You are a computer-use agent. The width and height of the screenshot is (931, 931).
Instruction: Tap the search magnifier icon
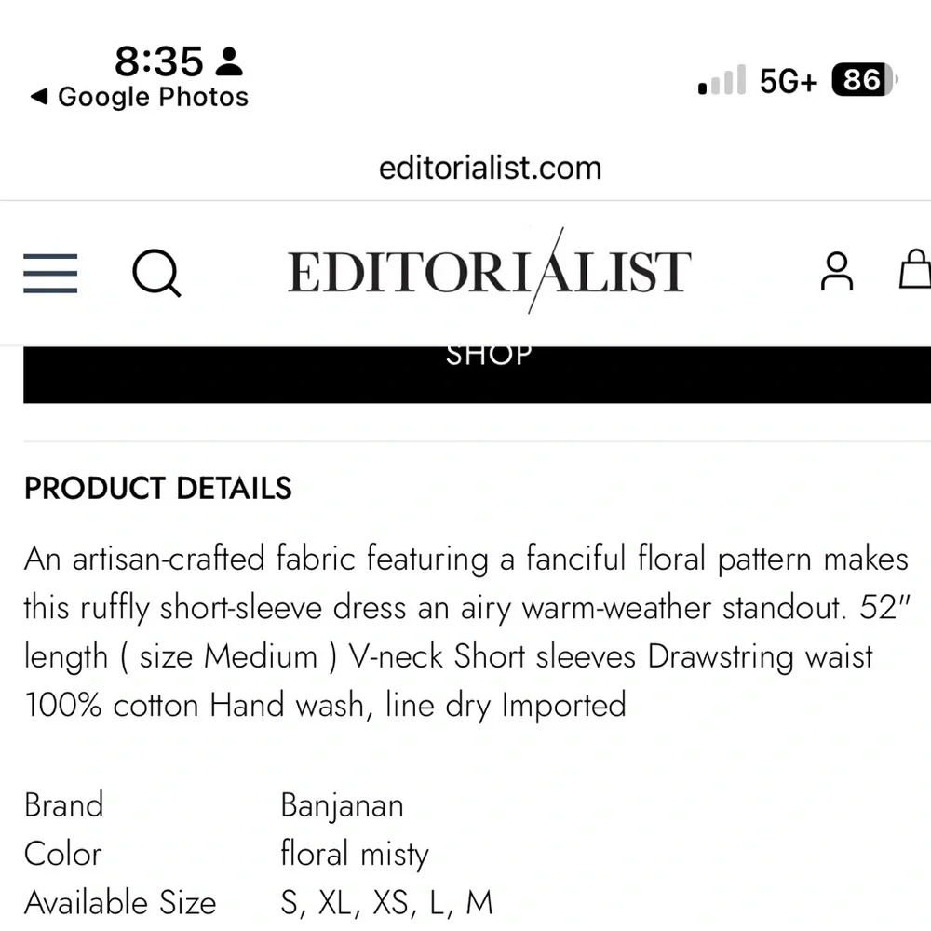(155, 273)
